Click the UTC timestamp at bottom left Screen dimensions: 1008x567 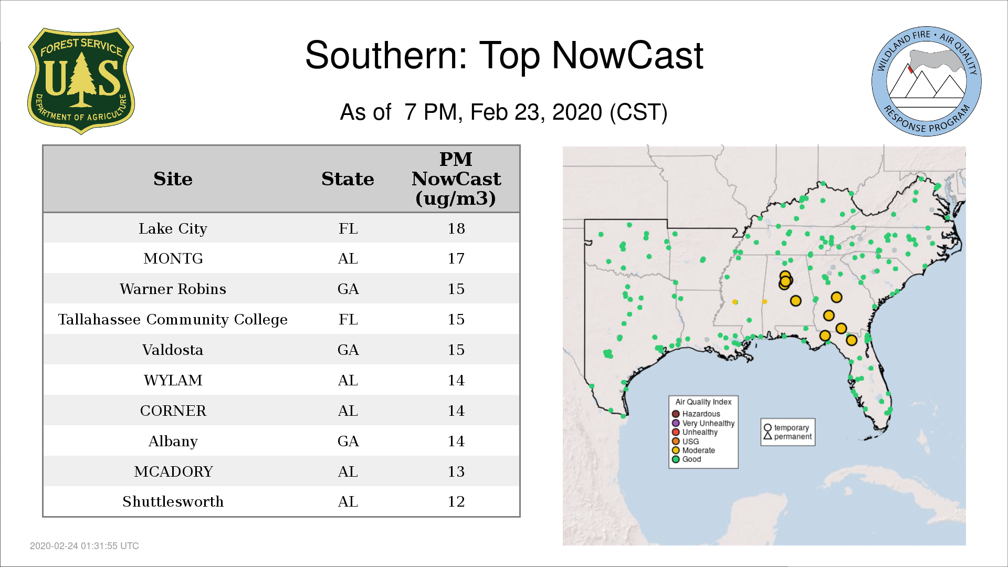pos(85,546)
